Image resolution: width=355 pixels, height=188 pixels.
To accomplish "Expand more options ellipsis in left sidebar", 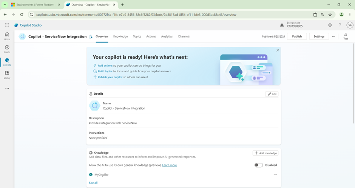I will 7,89.
